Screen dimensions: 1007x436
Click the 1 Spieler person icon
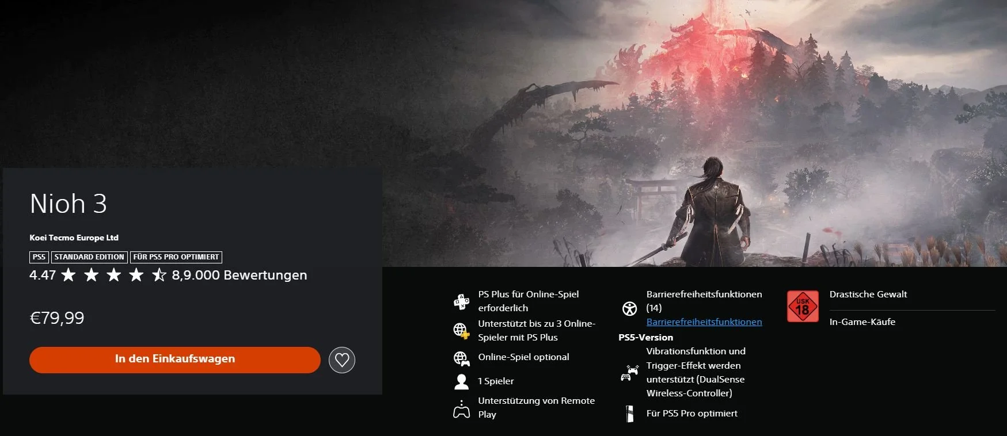pyautogui.click(x=461, y=381)
